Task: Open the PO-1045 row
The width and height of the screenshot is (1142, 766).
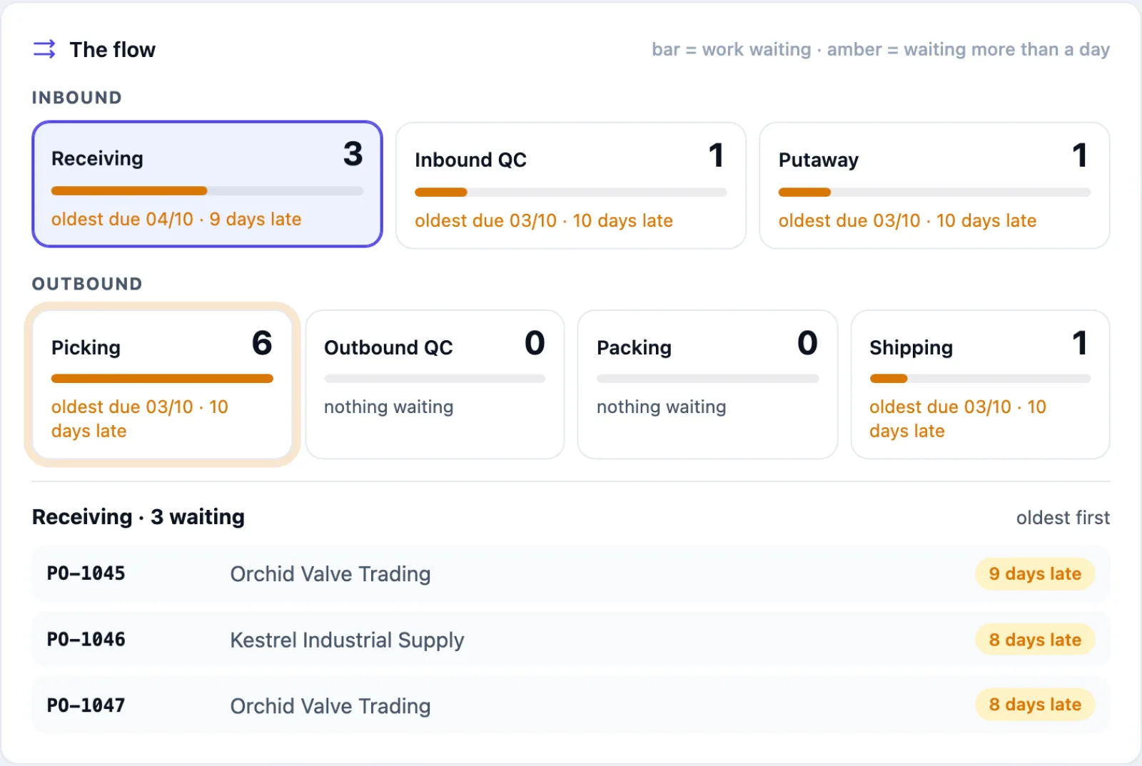Action: coord(571,573)
